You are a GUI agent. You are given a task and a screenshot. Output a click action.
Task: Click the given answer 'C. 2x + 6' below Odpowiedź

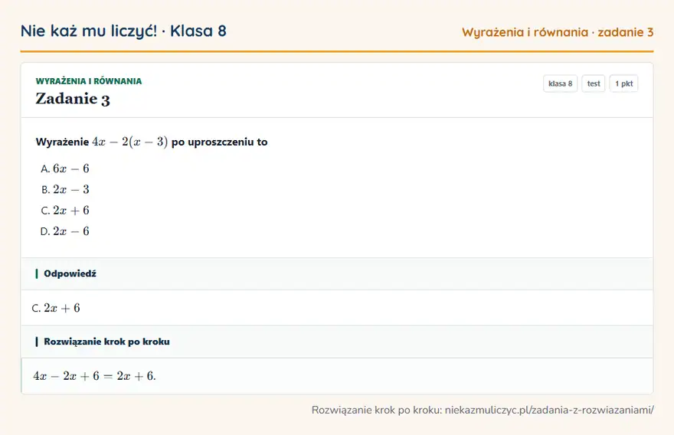(x=56, y=308)
